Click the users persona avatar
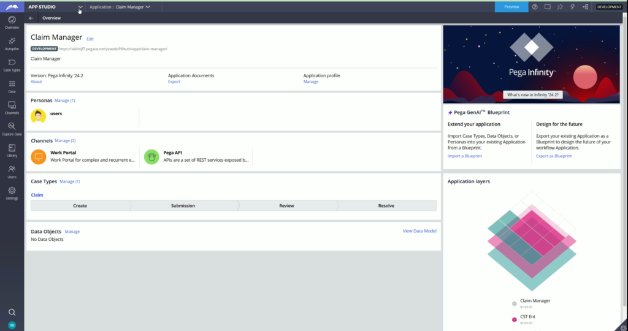This screenshot has width=628, height=331. pyautogui.click(x=39, y=116)
